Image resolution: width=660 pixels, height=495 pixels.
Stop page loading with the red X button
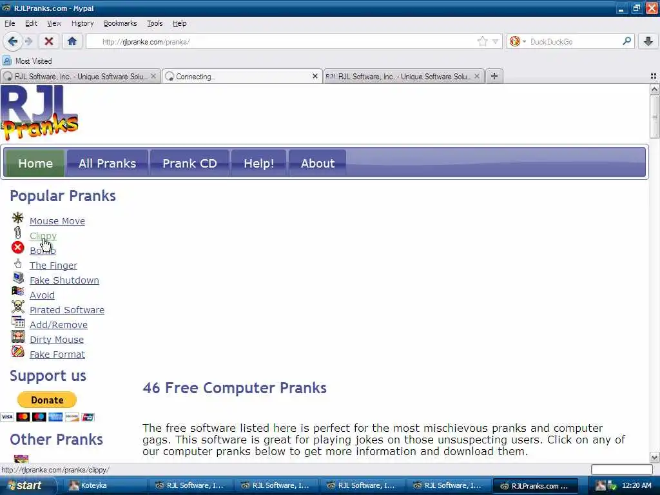(x=48, y=41)
